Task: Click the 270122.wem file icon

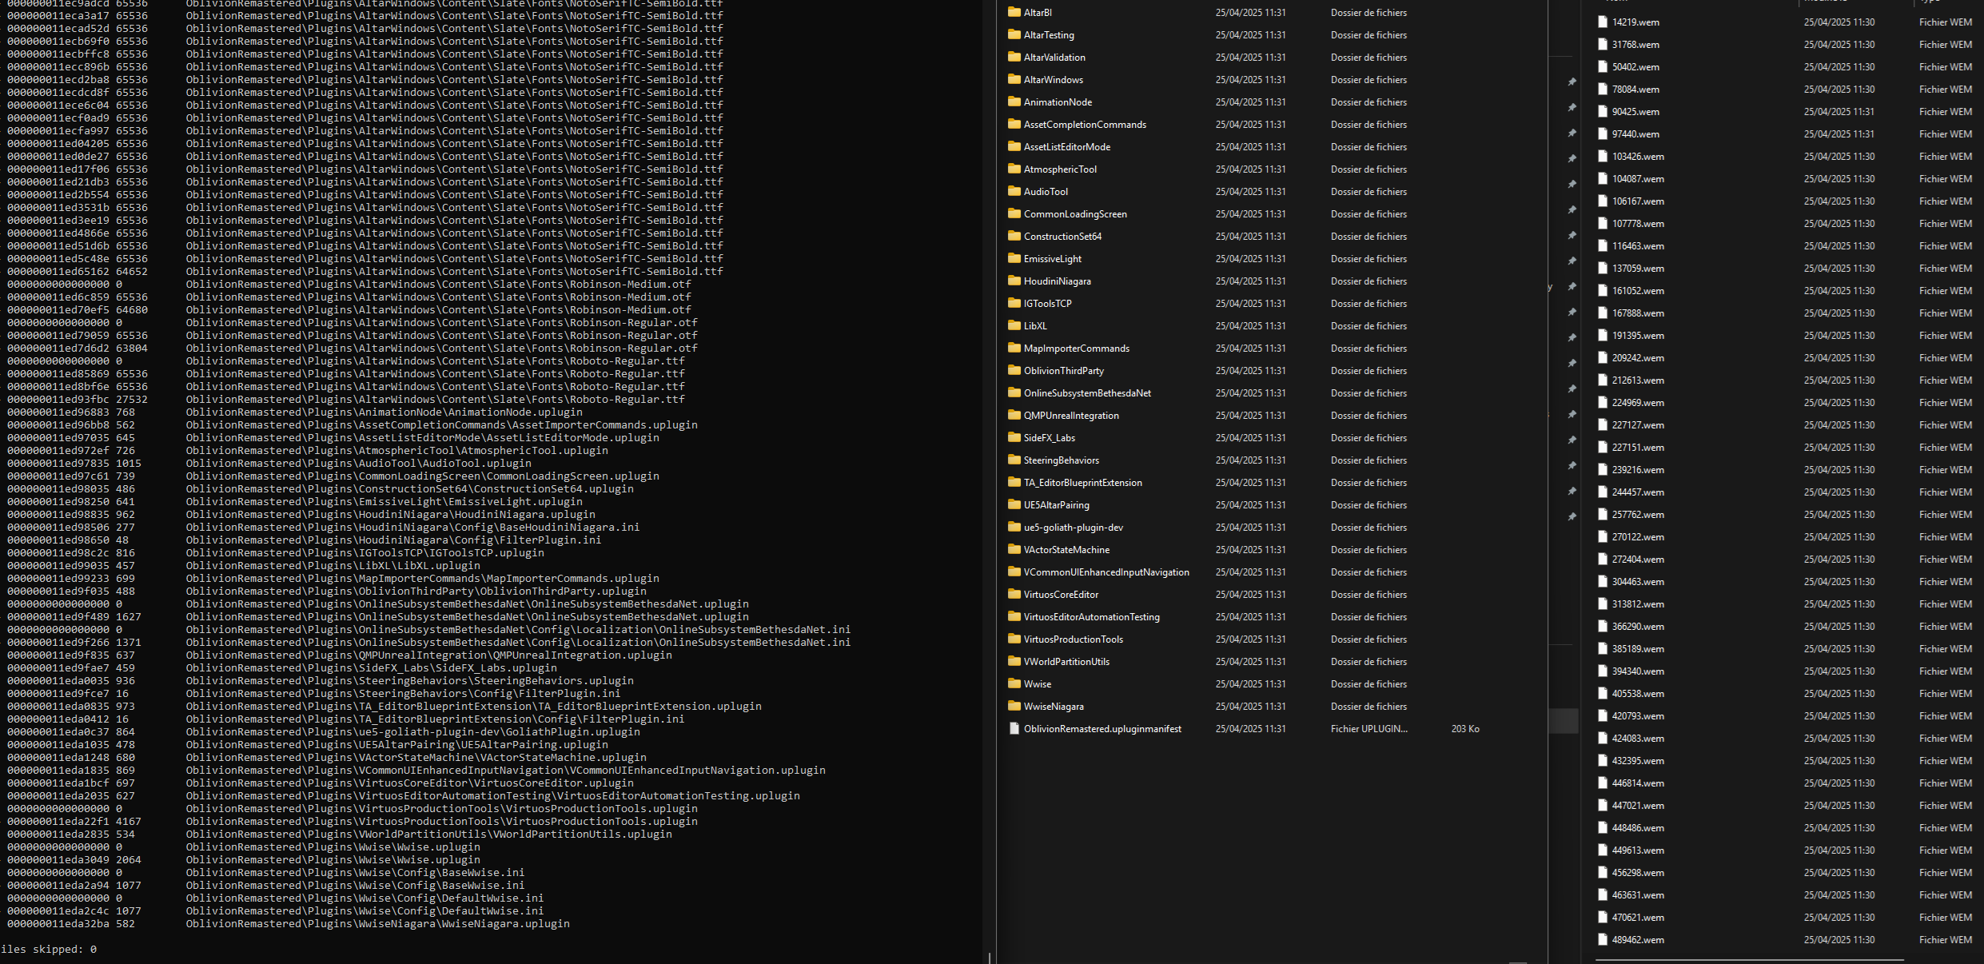Action: 1602,537
